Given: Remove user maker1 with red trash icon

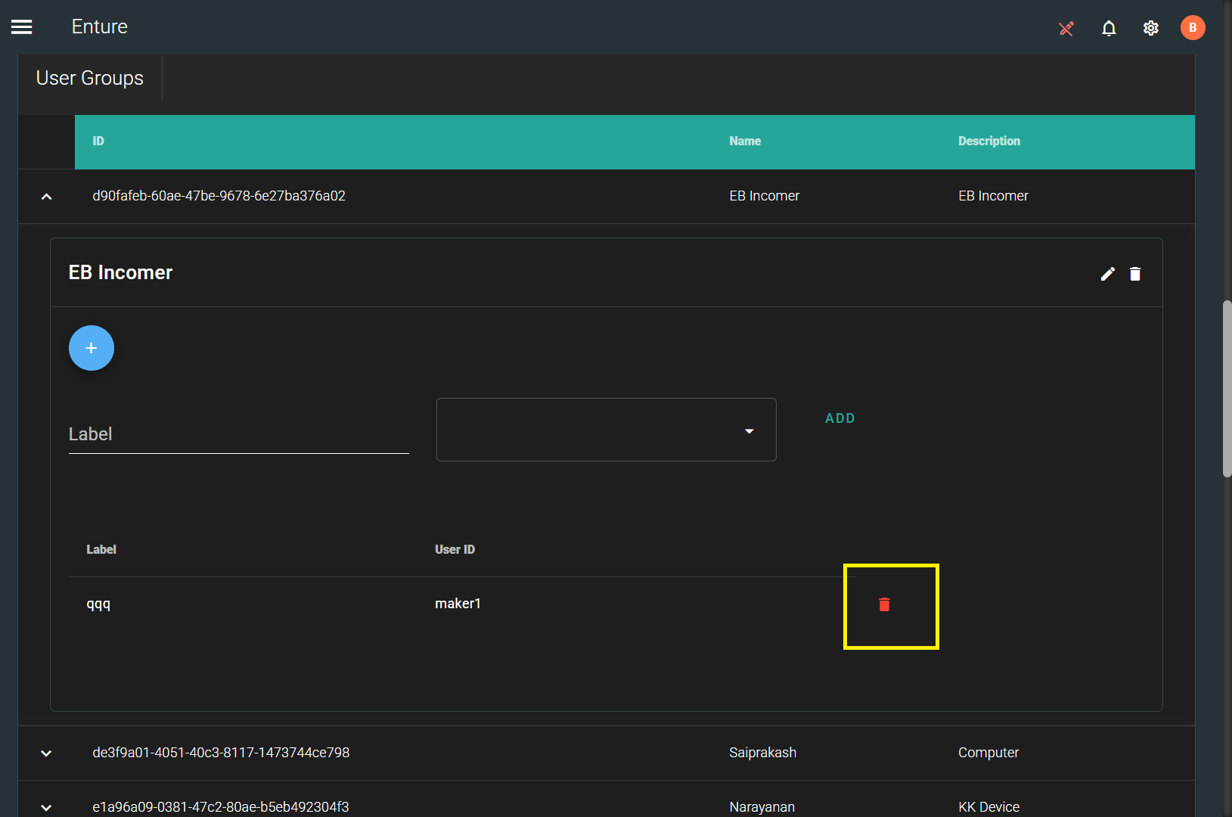Looking at the screenshot, I should click(x=884, y=604).
